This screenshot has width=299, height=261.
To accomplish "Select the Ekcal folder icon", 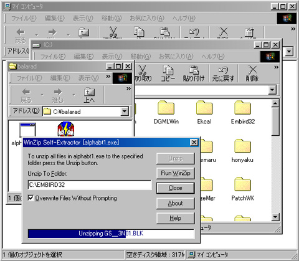I will (x=204, y=108).
